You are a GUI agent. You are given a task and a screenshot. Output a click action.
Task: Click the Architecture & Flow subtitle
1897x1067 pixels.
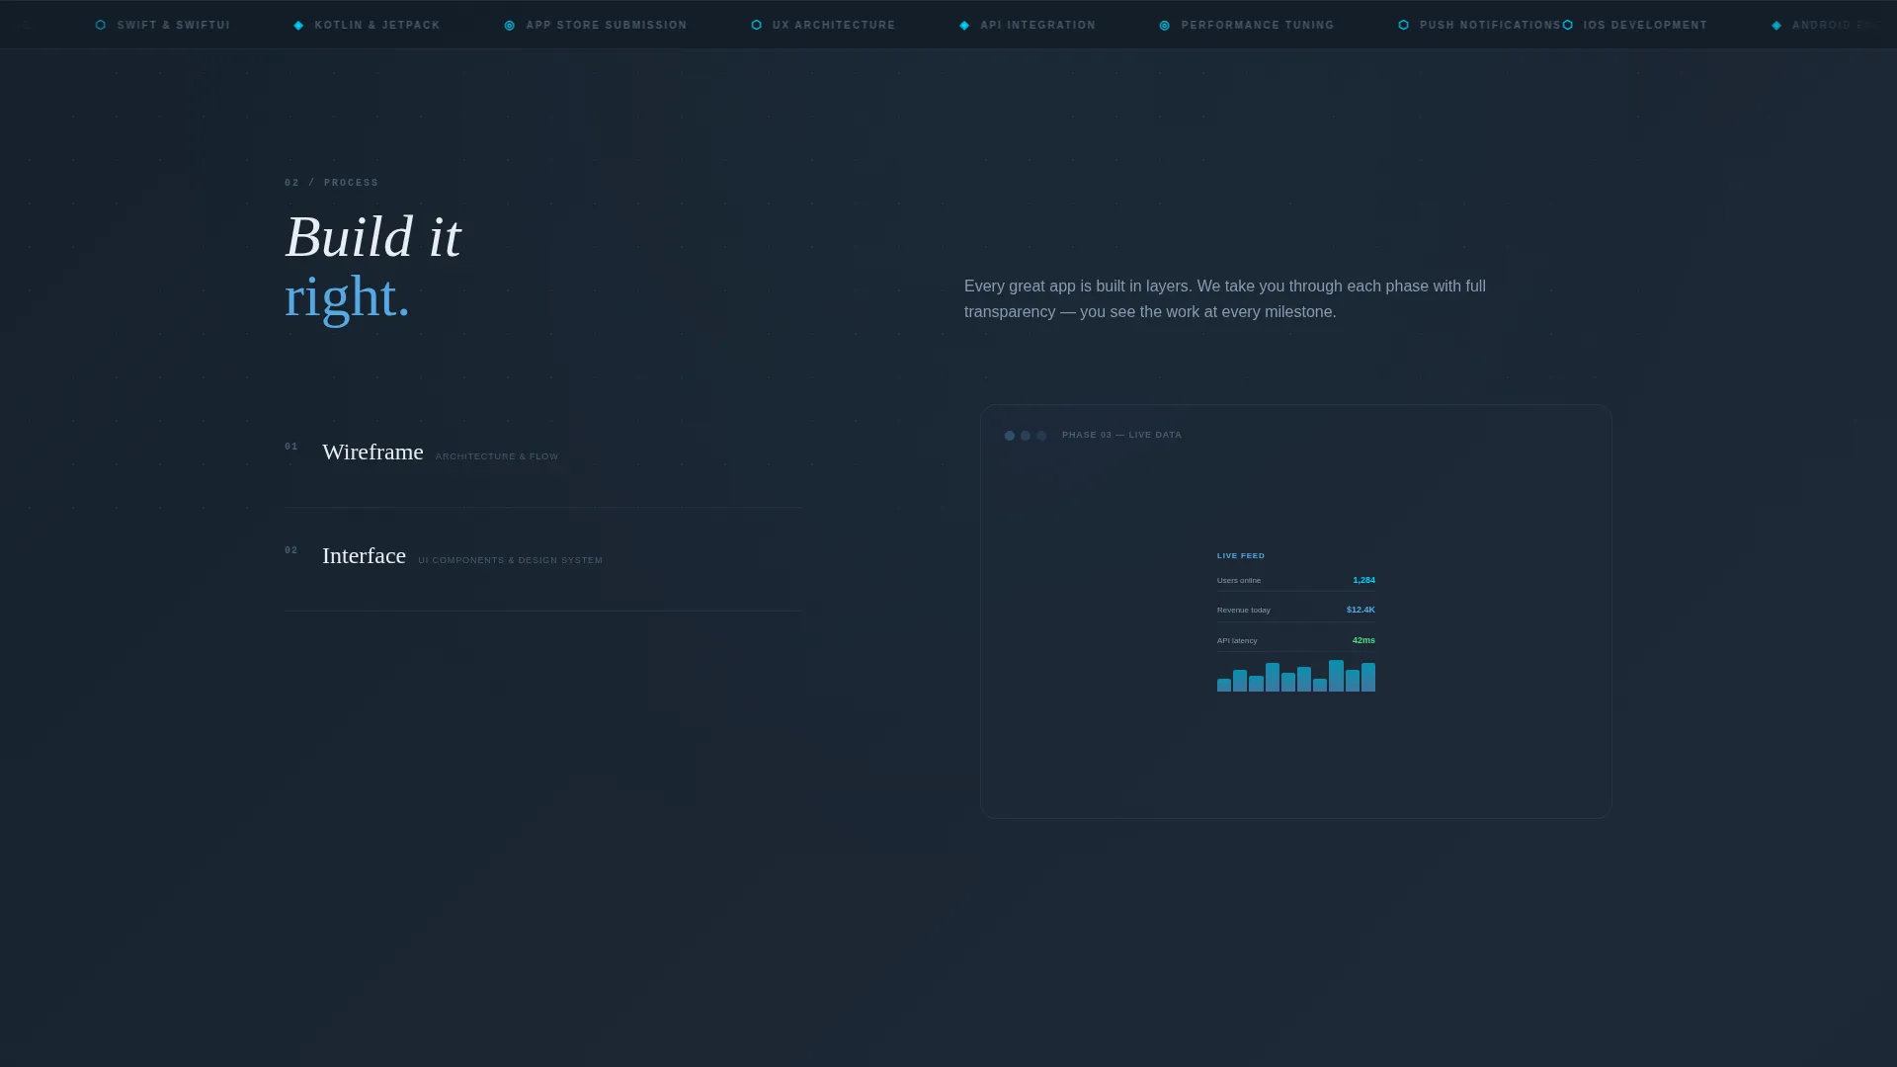[497, 456]
